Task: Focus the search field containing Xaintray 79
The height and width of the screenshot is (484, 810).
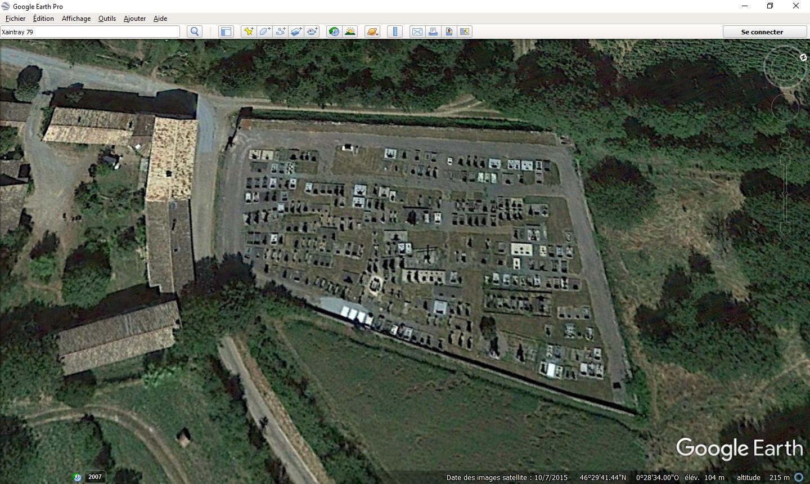Action: [90, 32]
